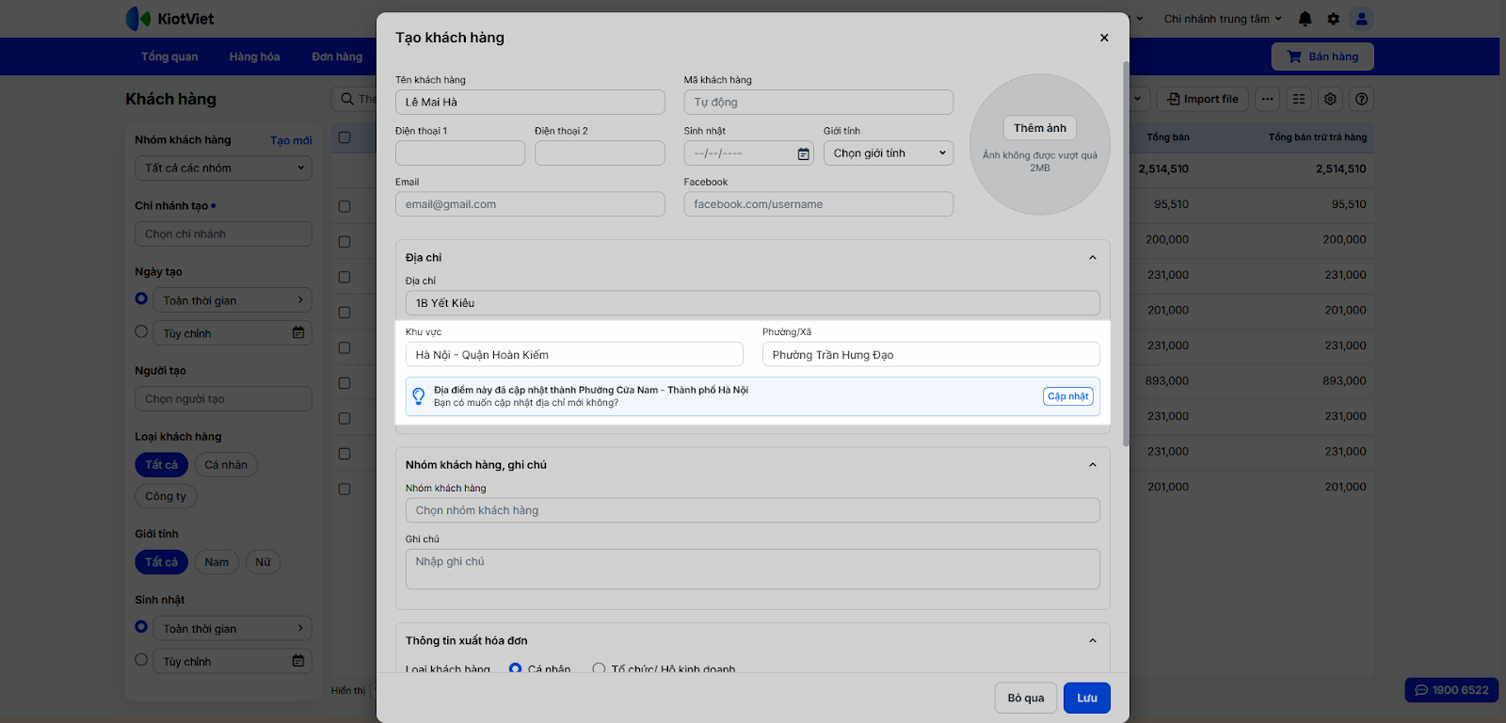Click the Lưu button
Image resolution: width=1506 pixels, height=723 pixels.
(x=1086, y=698)
